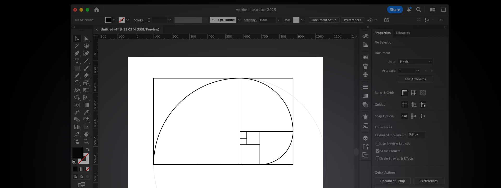Viewport: 501px width, 188px height.
Task: Pick the Rectangle tool
Action: [77, 68]
